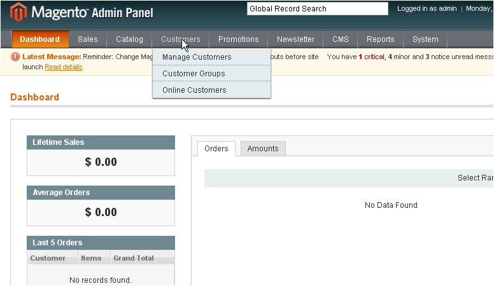494x286 pixels.
Task: Choose Customer Groups from the dropdown
Action: pyautogui.click(x=211, y=73)
